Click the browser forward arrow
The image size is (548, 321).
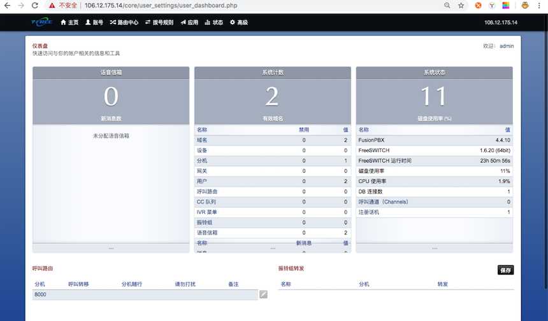[21, 6]
